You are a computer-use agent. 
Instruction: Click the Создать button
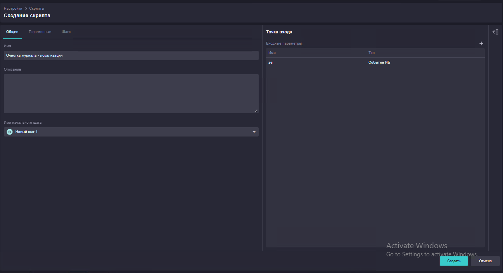coord(454,261)
